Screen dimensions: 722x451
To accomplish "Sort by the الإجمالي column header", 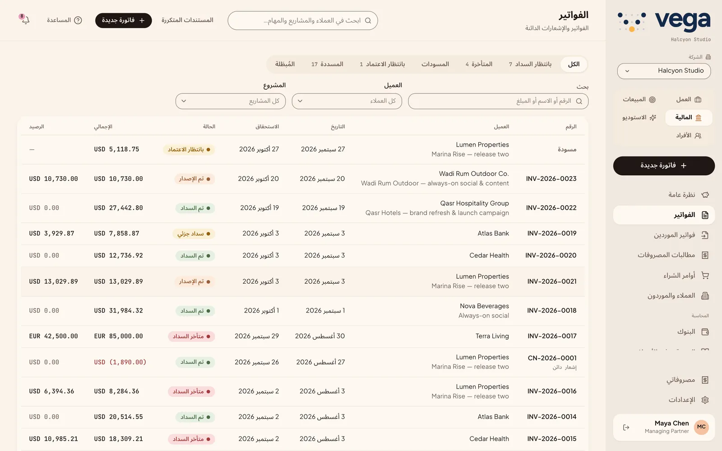I will point(103,127).
